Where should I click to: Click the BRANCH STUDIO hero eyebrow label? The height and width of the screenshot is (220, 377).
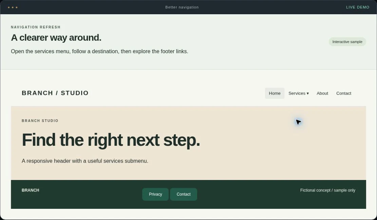pyautogui.click(x=40, y=121)
